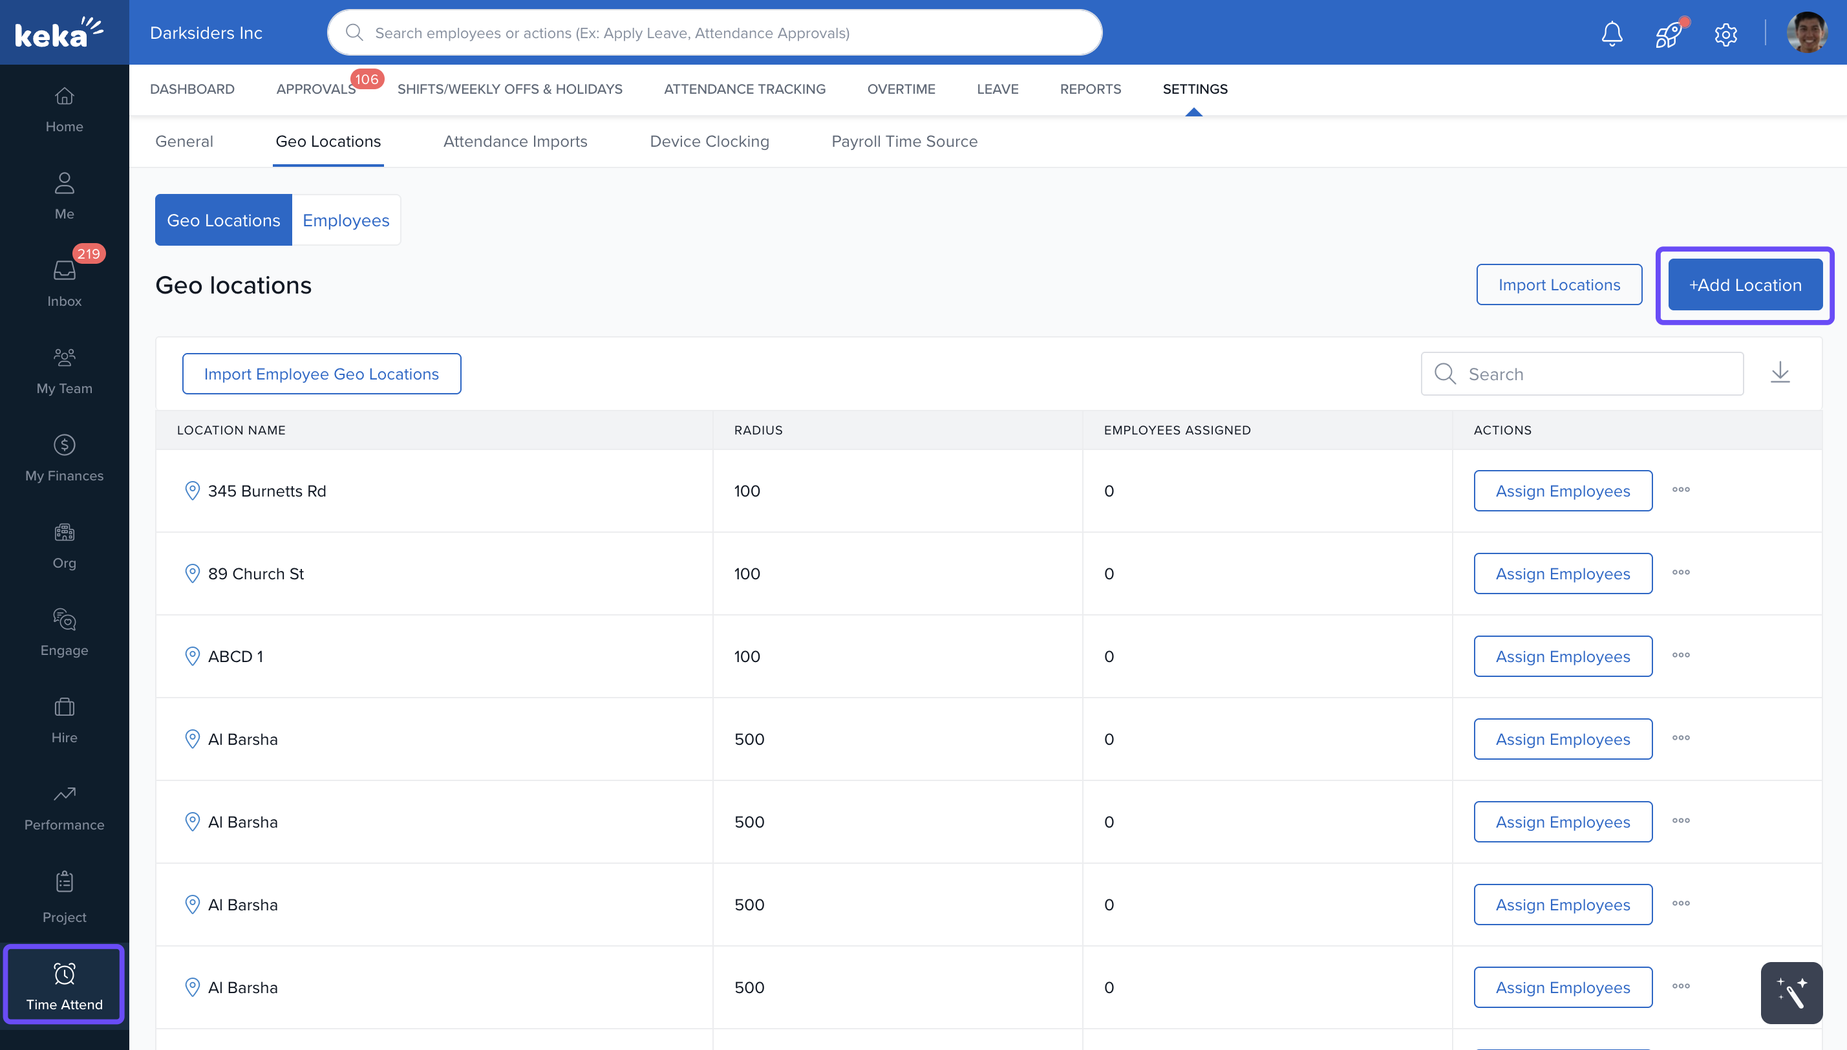1847x1050 pixels.
Task: Open the Approvals menu tab
Action: (315, 89)
